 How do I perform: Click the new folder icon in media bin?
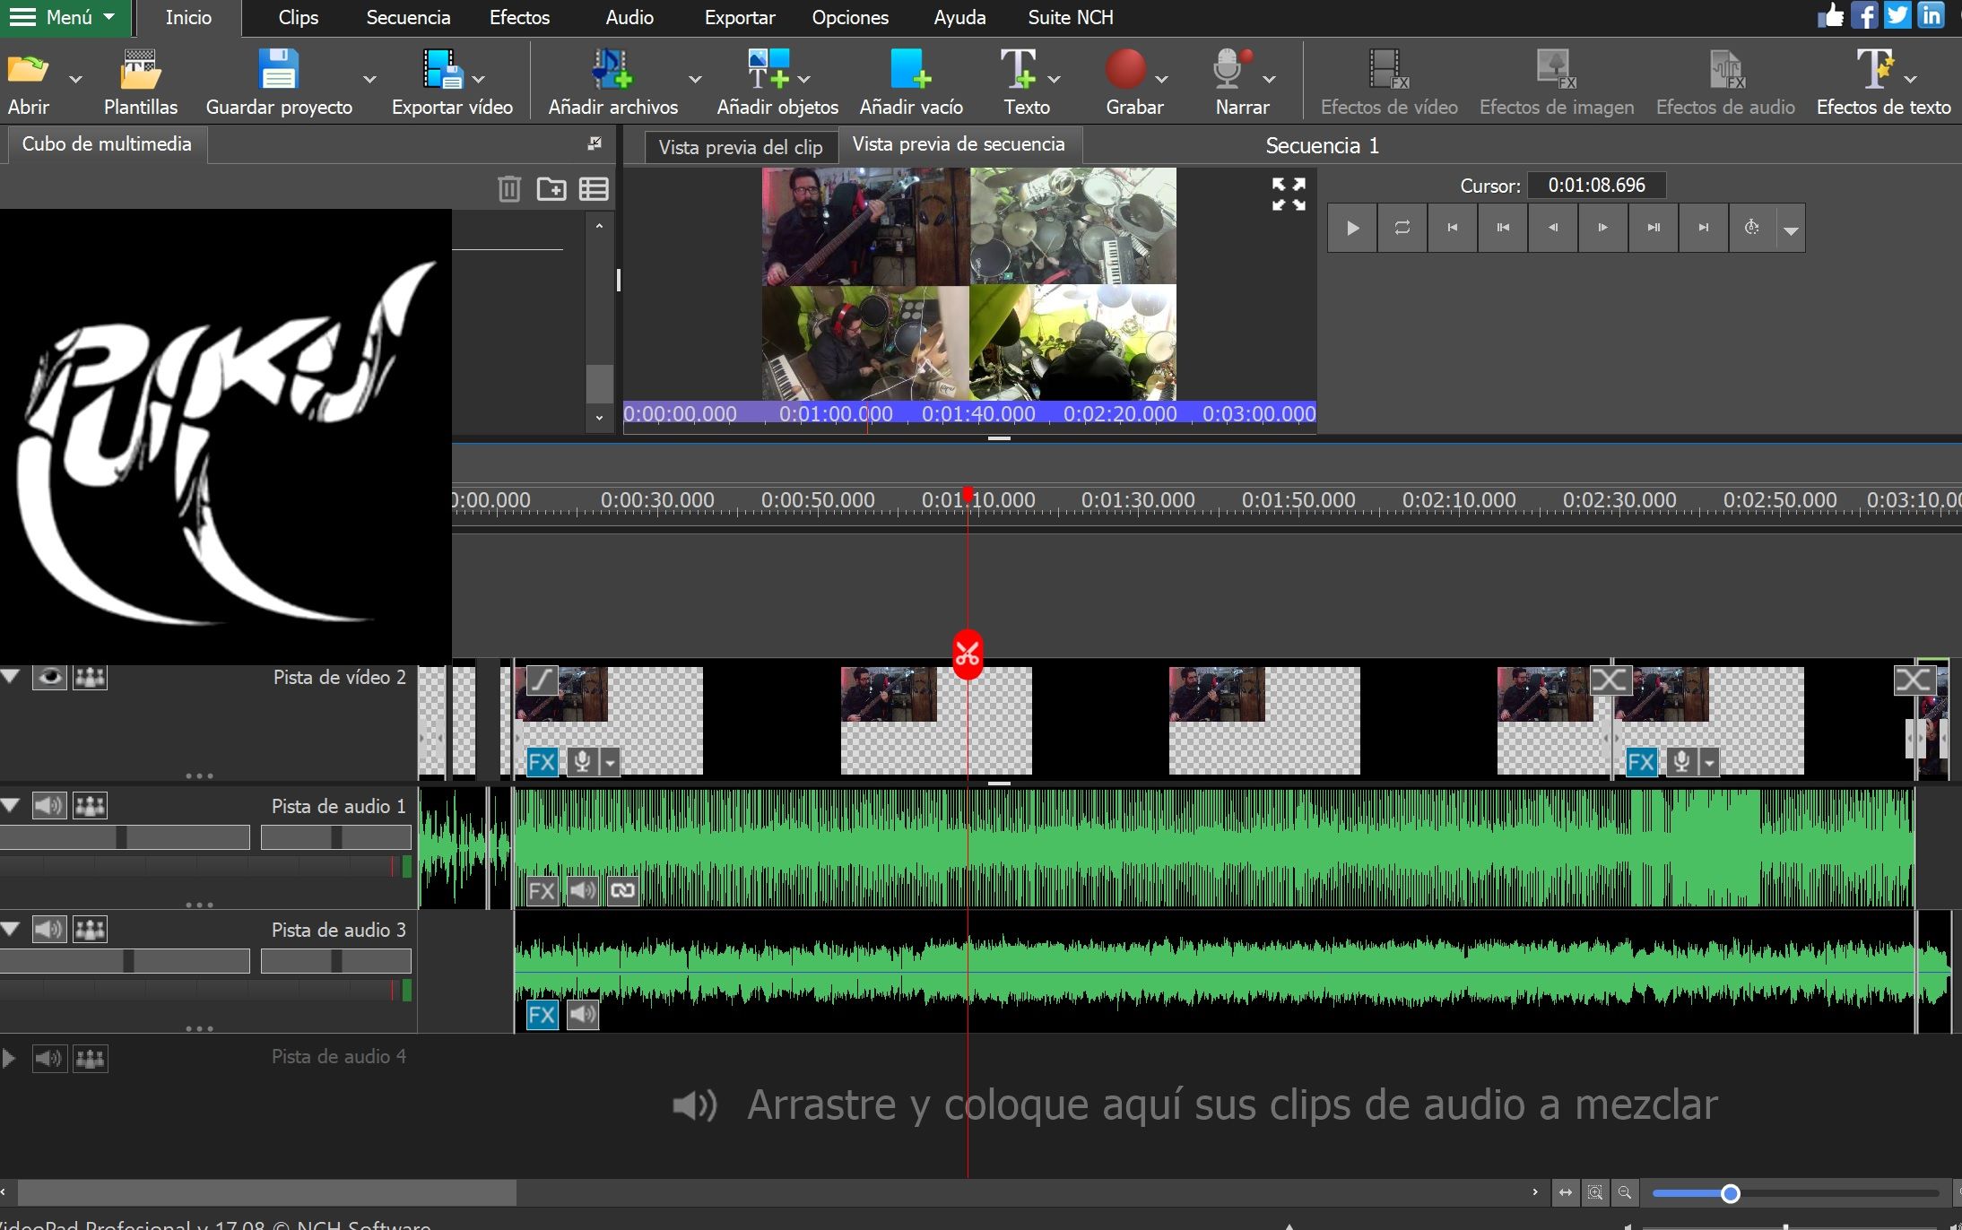[x=551, y=188]
